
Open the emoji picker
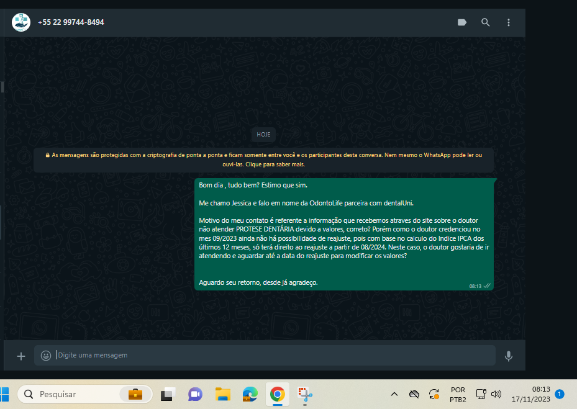click(45, 355)
